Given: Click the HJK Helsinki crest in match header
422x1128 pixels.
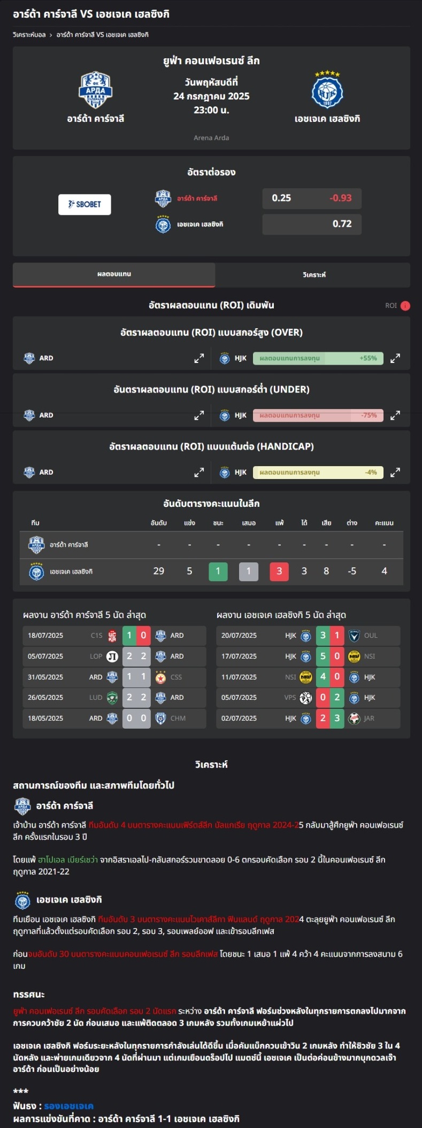Looking at the screenshot, I should point(327,90).
